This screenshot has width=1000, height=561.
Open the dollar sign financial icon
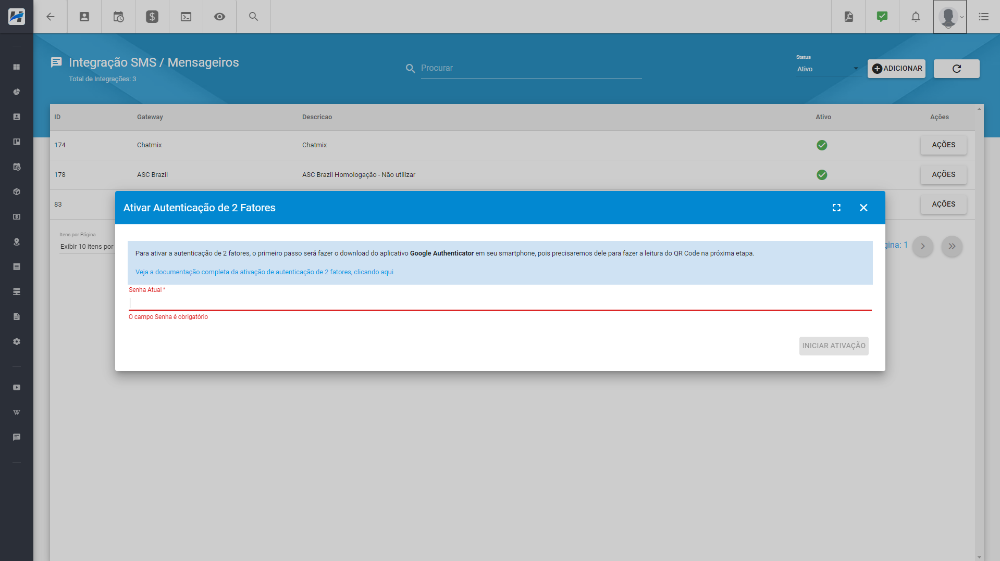pos(152,17)
